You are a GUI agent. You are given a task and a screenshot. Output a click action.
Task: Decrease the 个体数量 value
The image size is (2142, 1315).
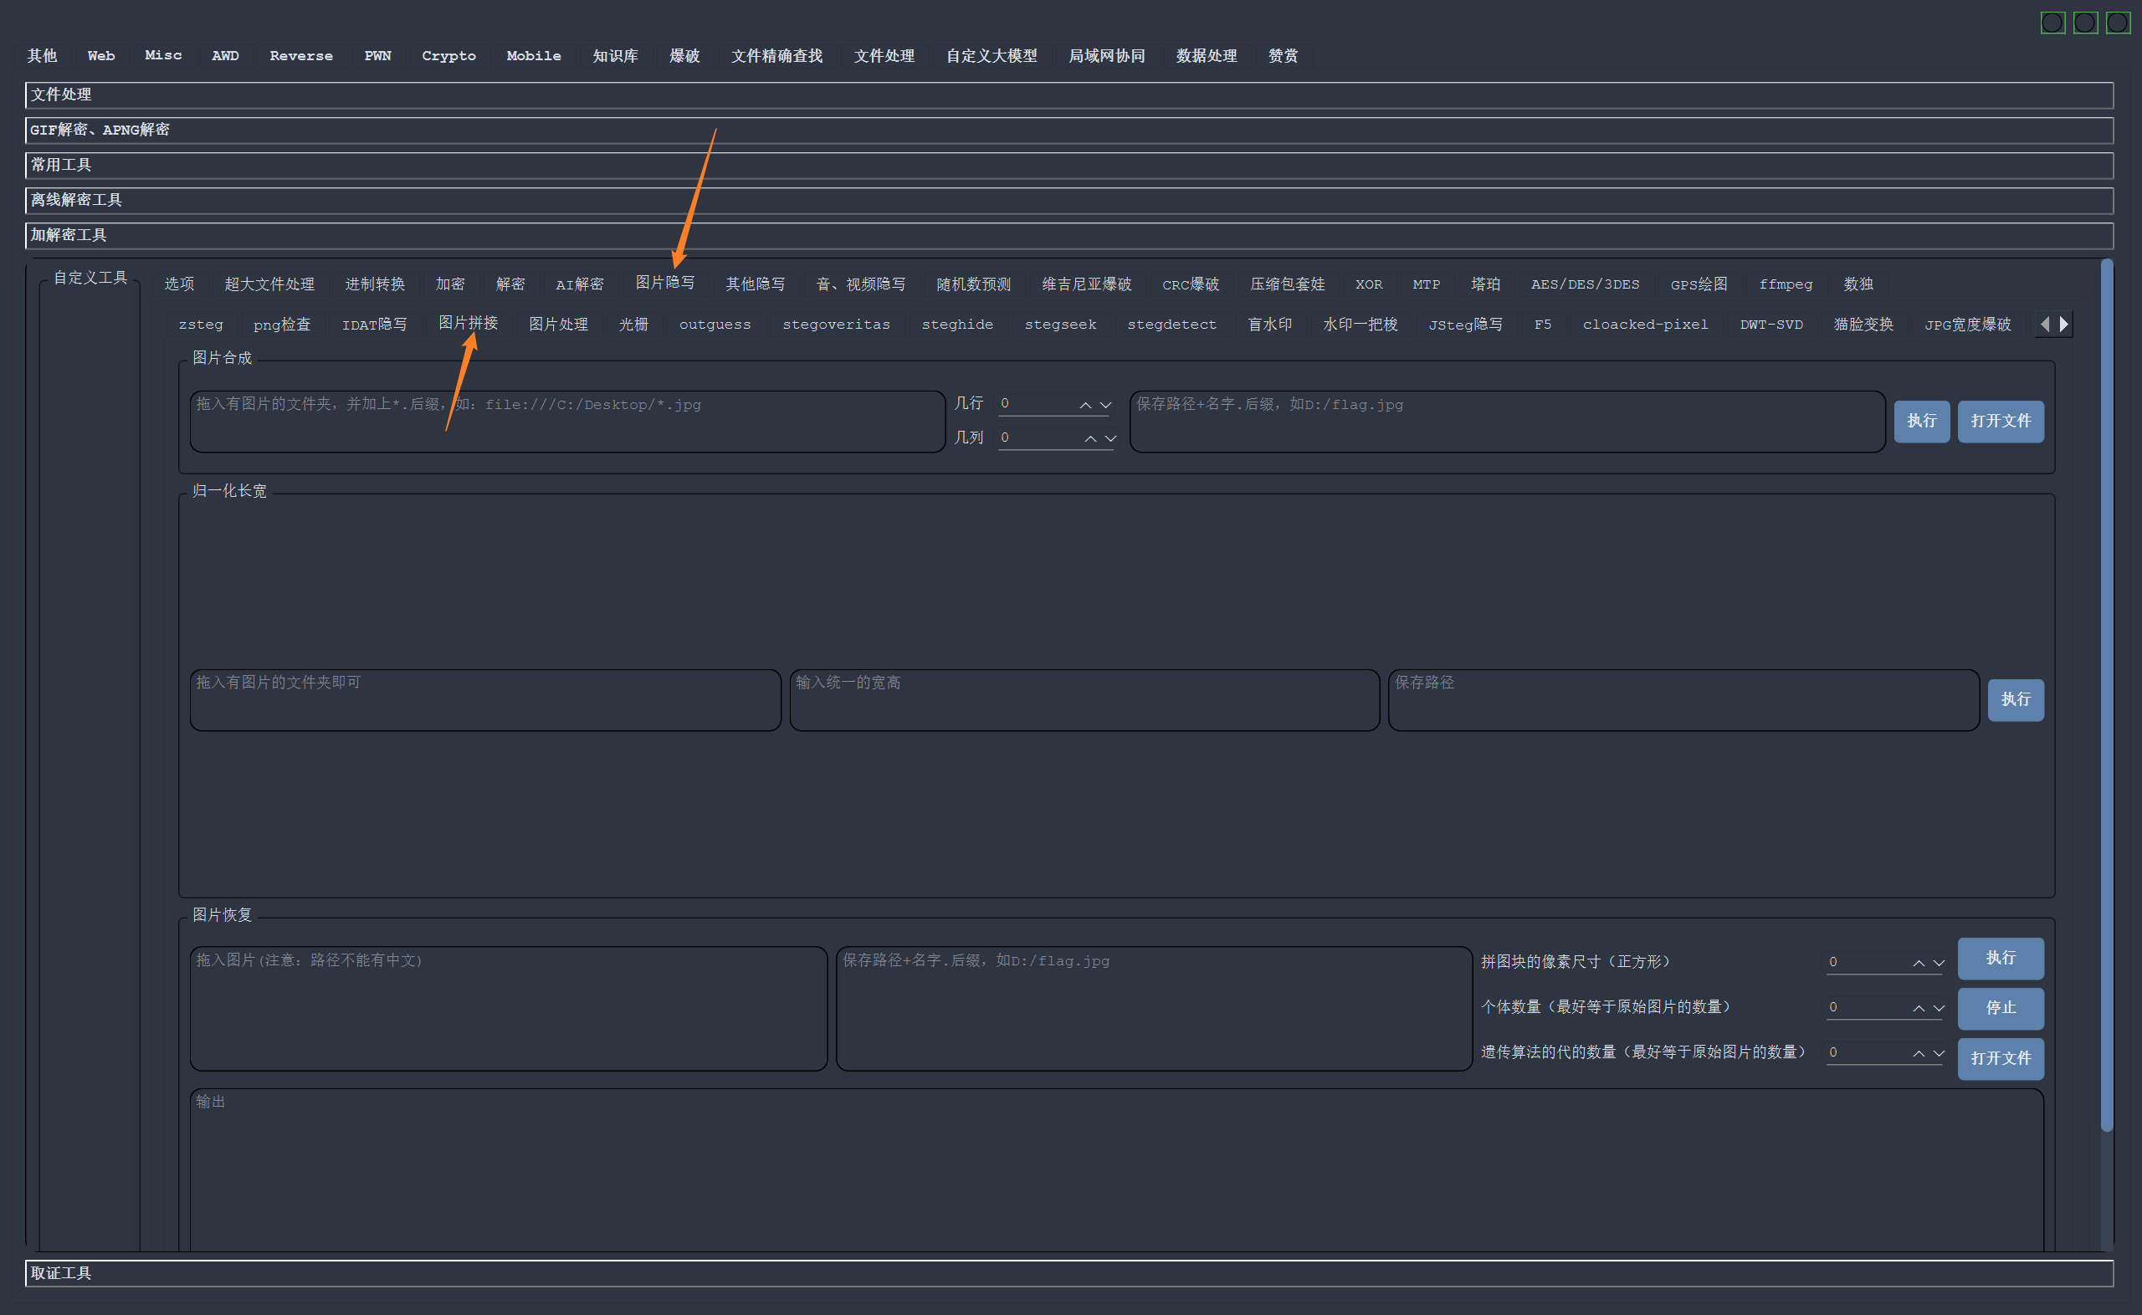(x=1939, y=1008)
